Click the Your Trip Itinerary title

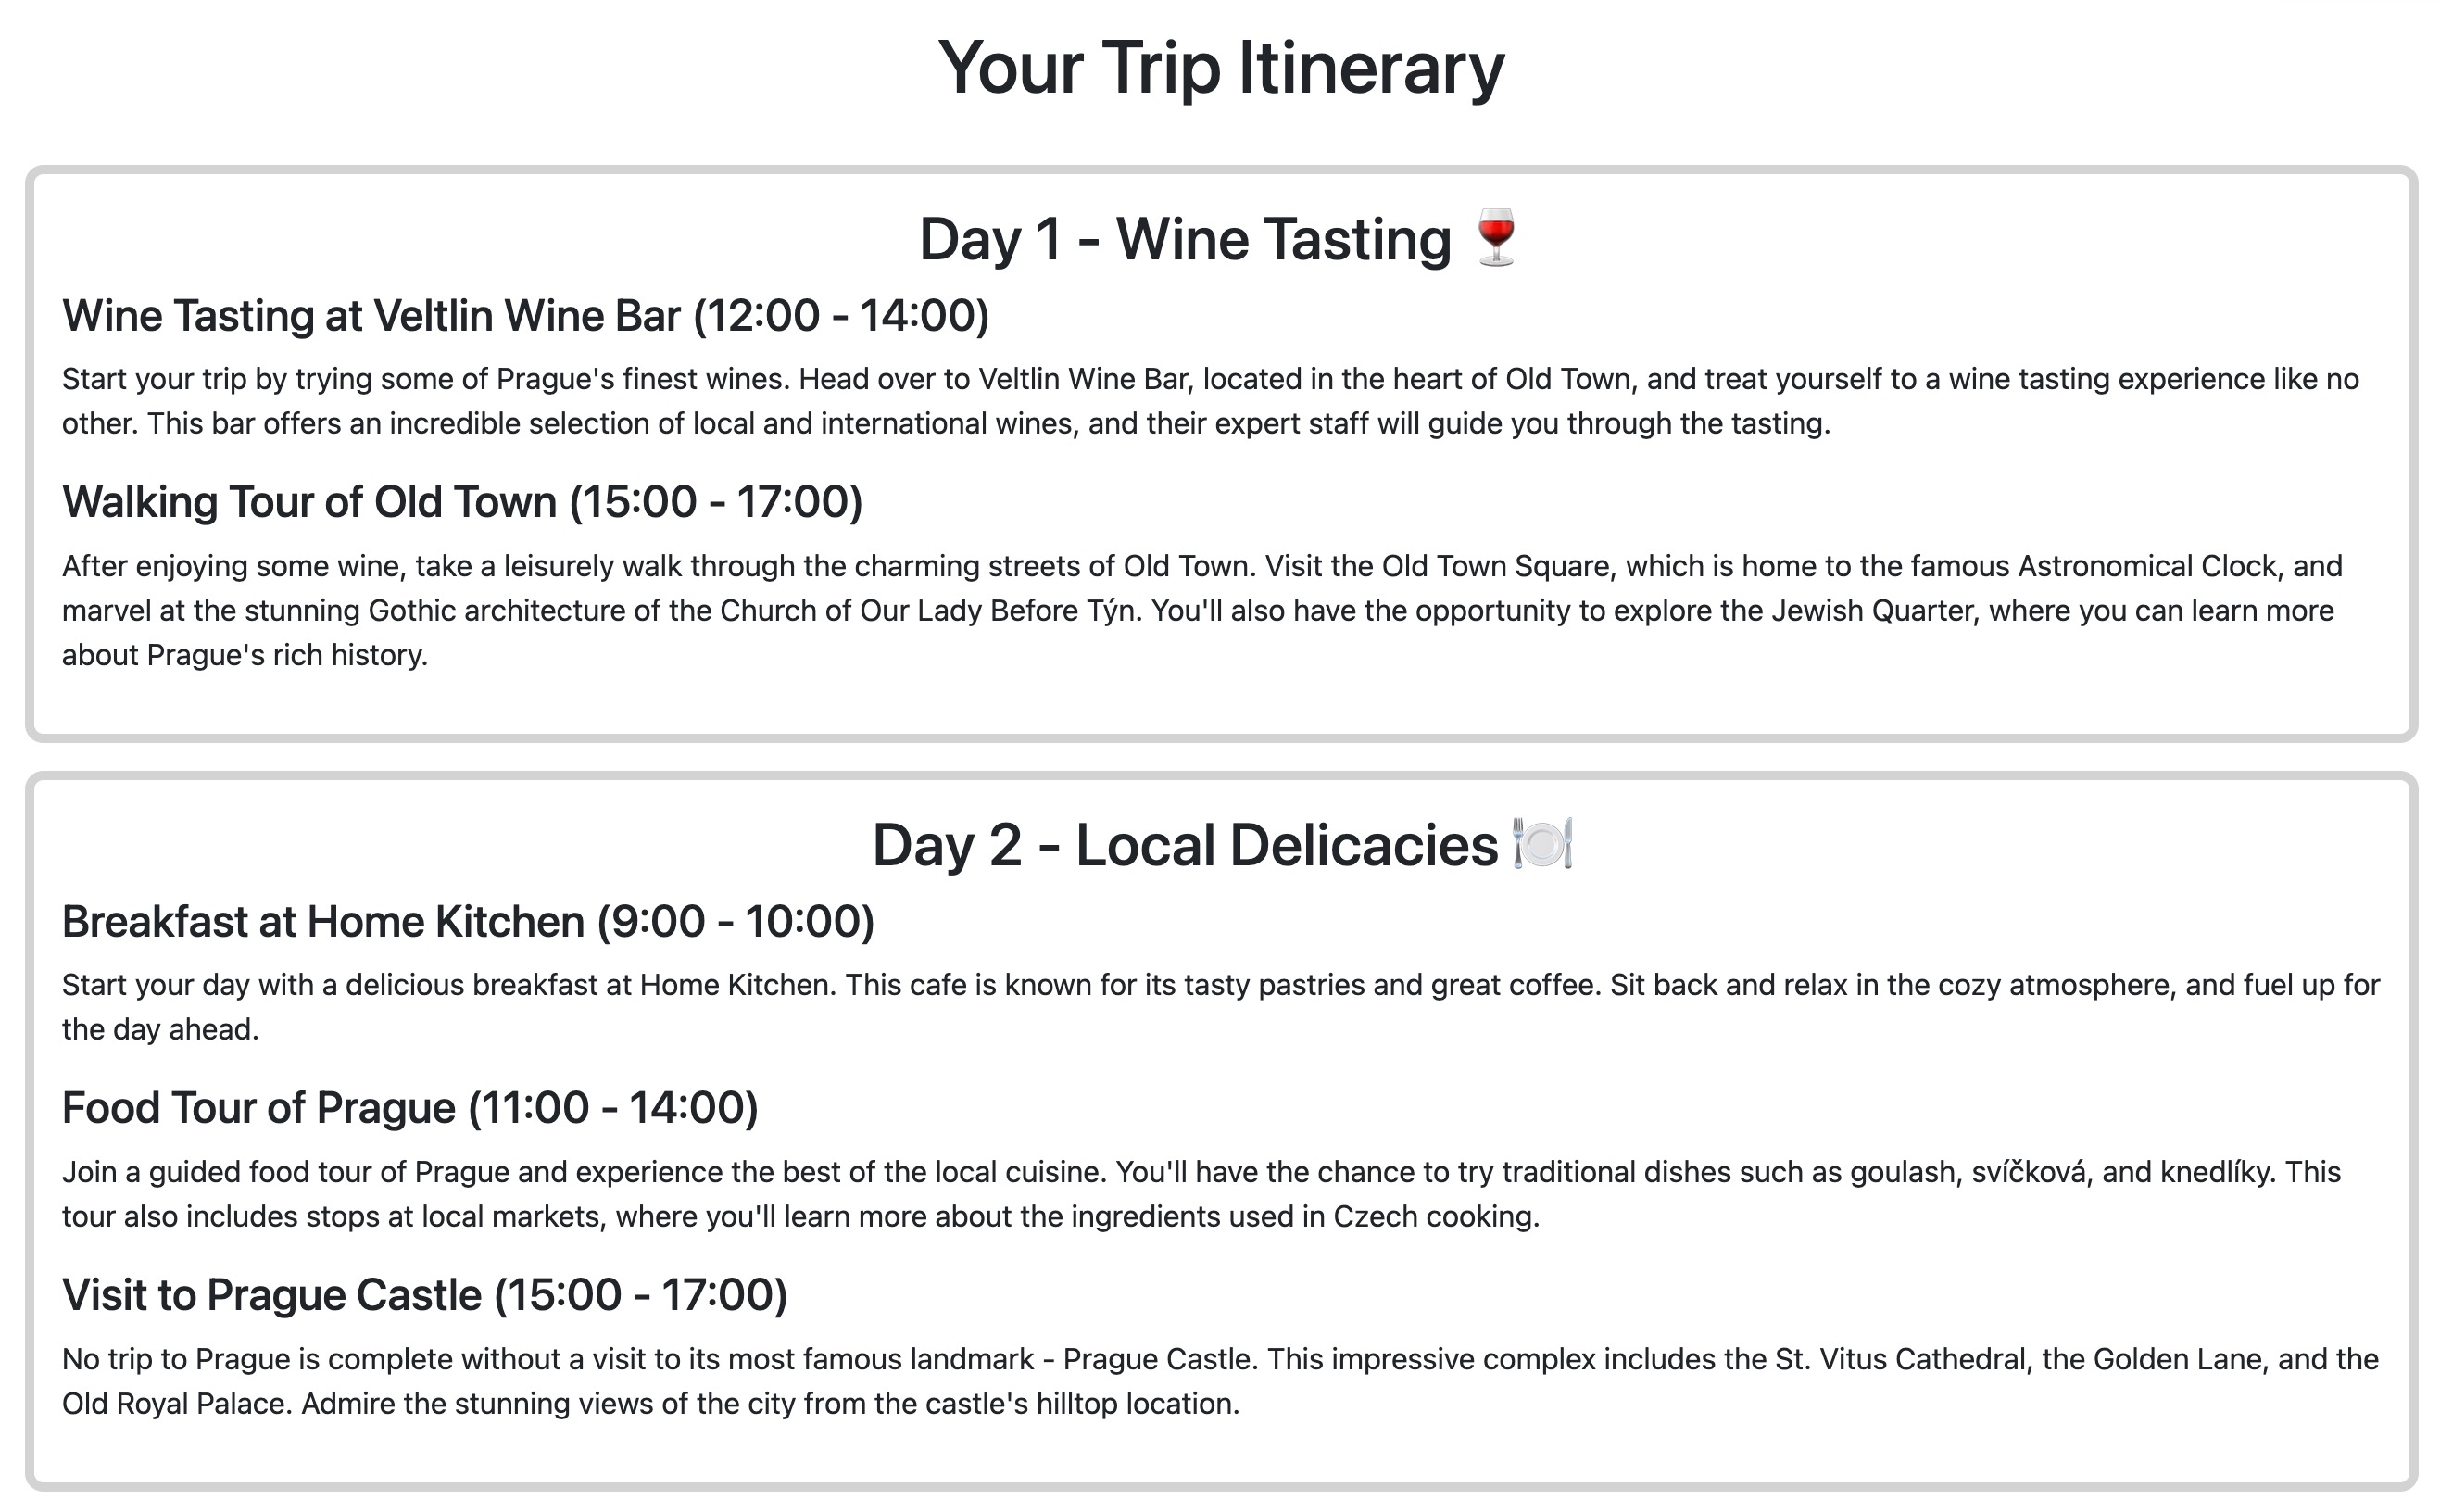point(1221,67)
